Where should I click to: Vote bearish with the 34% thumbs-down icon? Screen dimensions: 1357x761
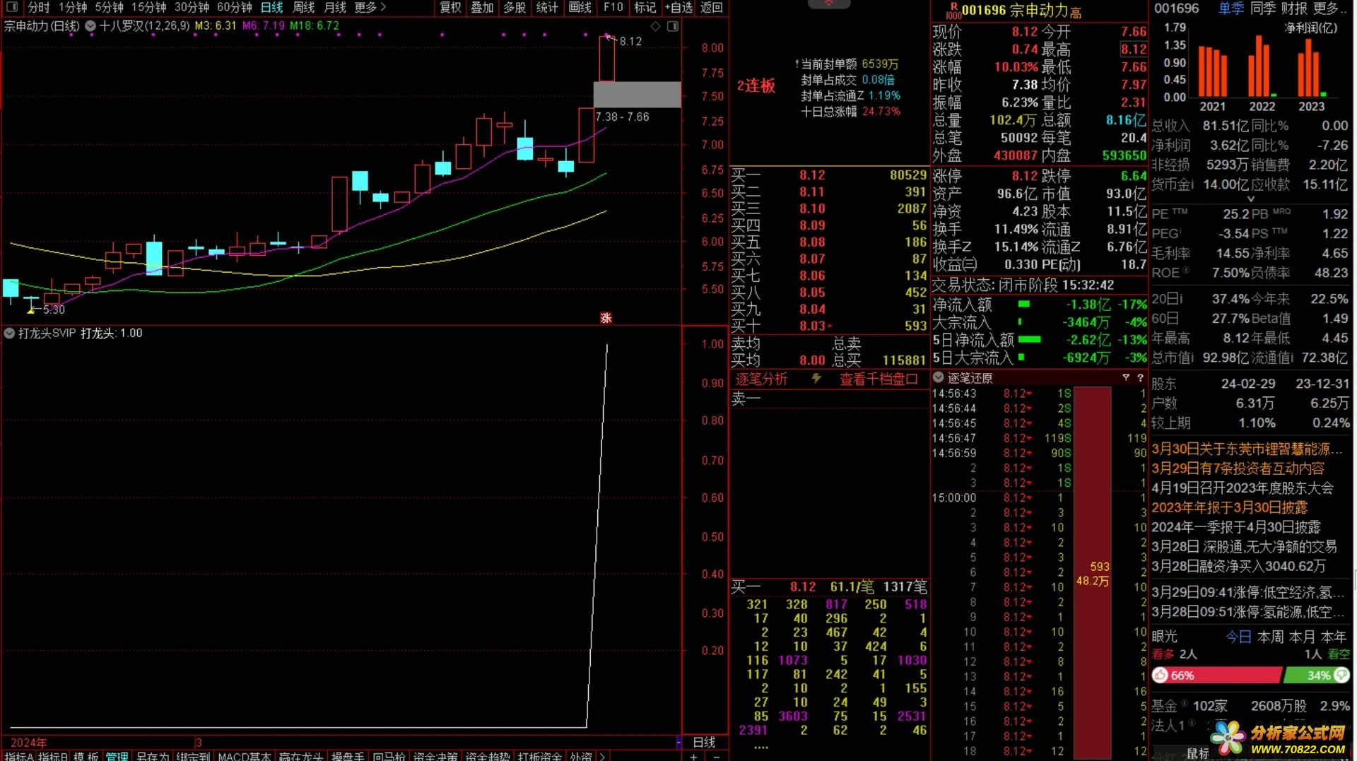(x=1342, y=676)
